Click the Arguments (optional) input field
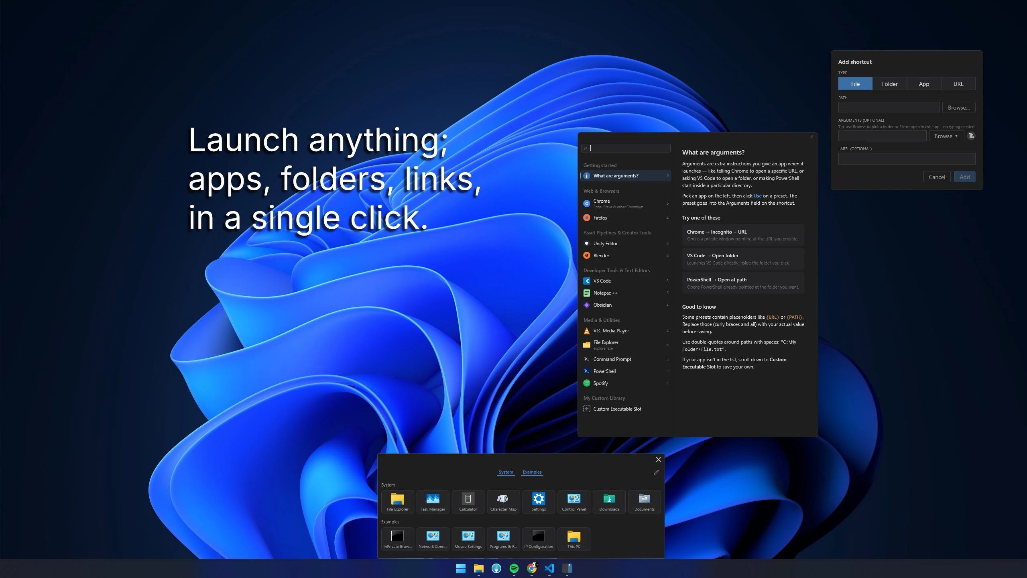The image size is (1027, 578). pyautogui.click(x=882, y=136)
